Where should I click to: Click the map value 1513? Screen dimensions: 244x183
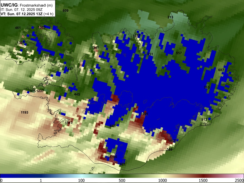[69, 123]
